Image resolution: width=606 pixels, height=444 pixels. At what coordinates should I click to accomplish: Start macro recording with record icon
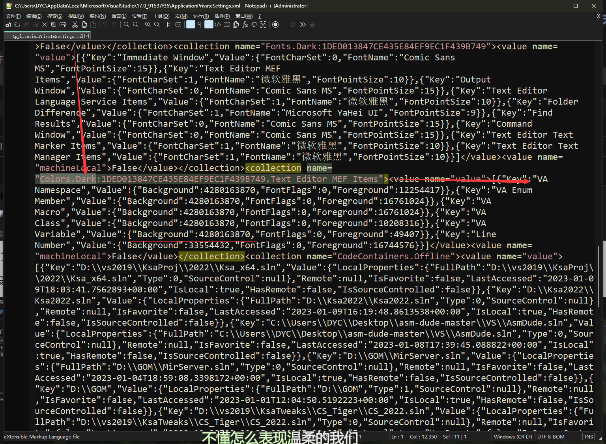click(x=275, y=24)
